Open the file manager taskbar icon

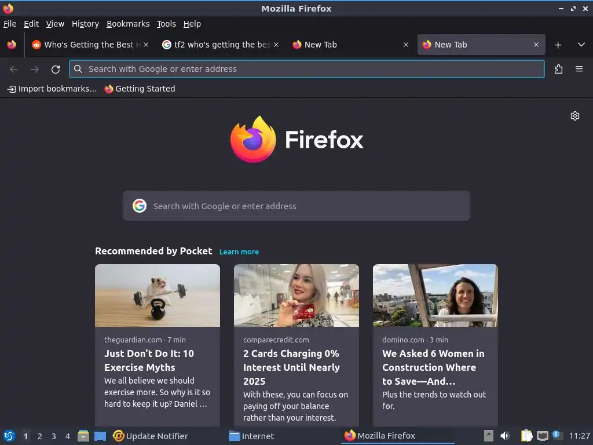pyautogui.click(x=83, y=436)
